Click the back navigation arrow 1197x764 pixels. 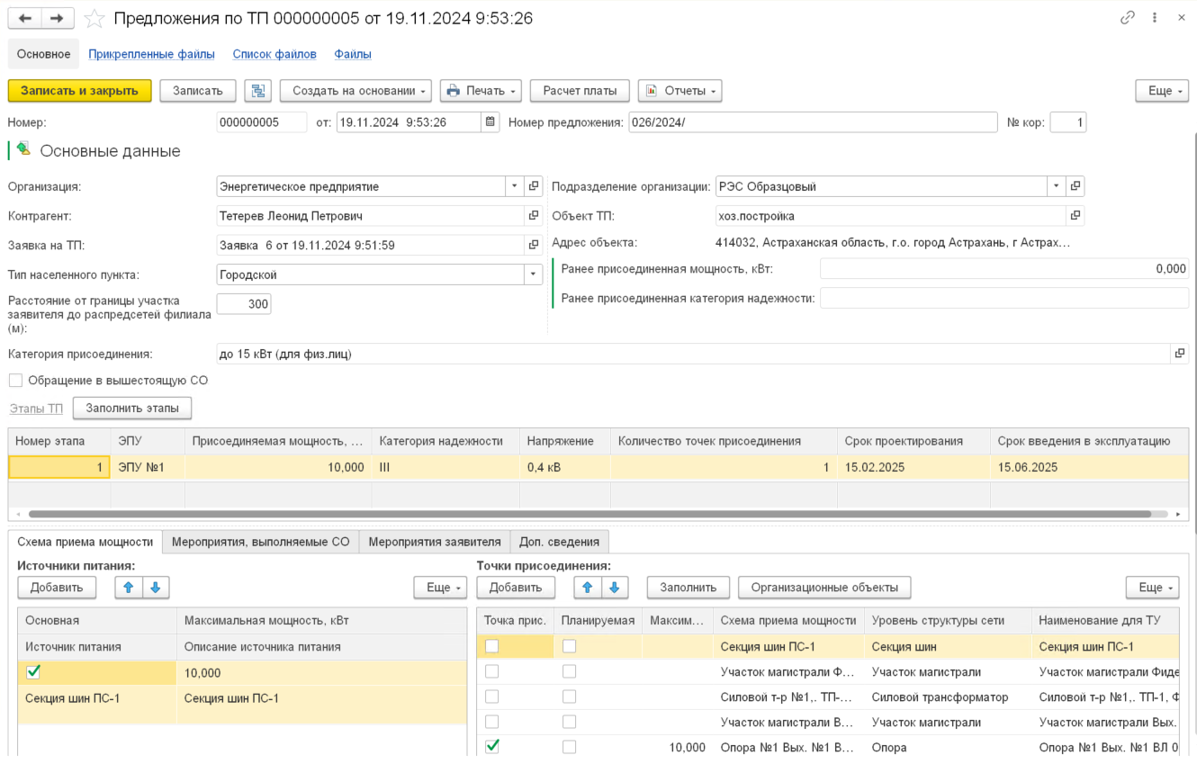point(24,18)
